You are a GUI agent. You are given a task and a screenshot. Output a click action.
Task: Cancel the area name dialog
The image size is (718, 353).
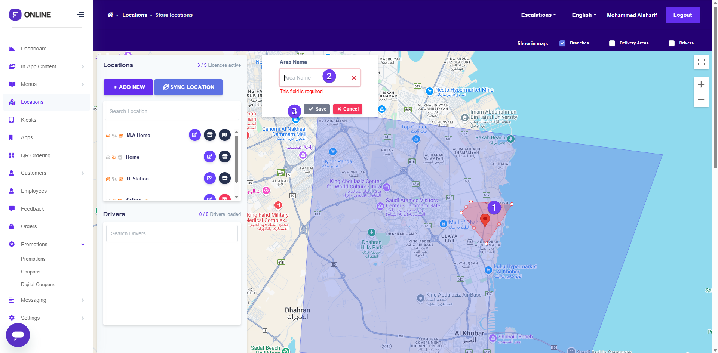[x=347, y=109]
